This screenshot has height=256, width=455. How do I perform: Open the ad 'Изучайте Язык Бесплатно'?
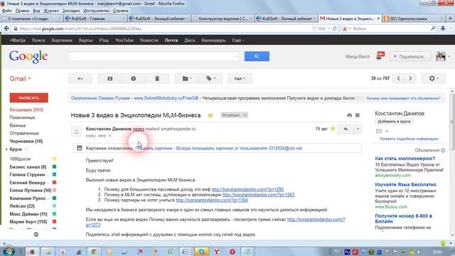pyautogui.click(x=405, y=185)
